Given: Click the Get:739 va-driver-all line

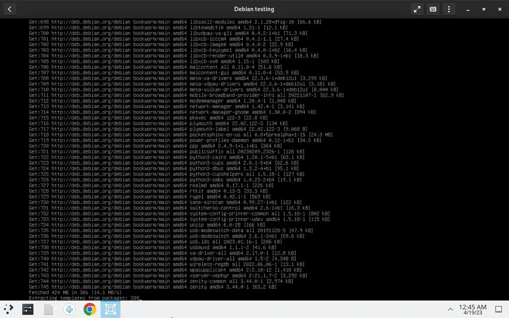Looking at the screenshot, I should pos(163,253).
